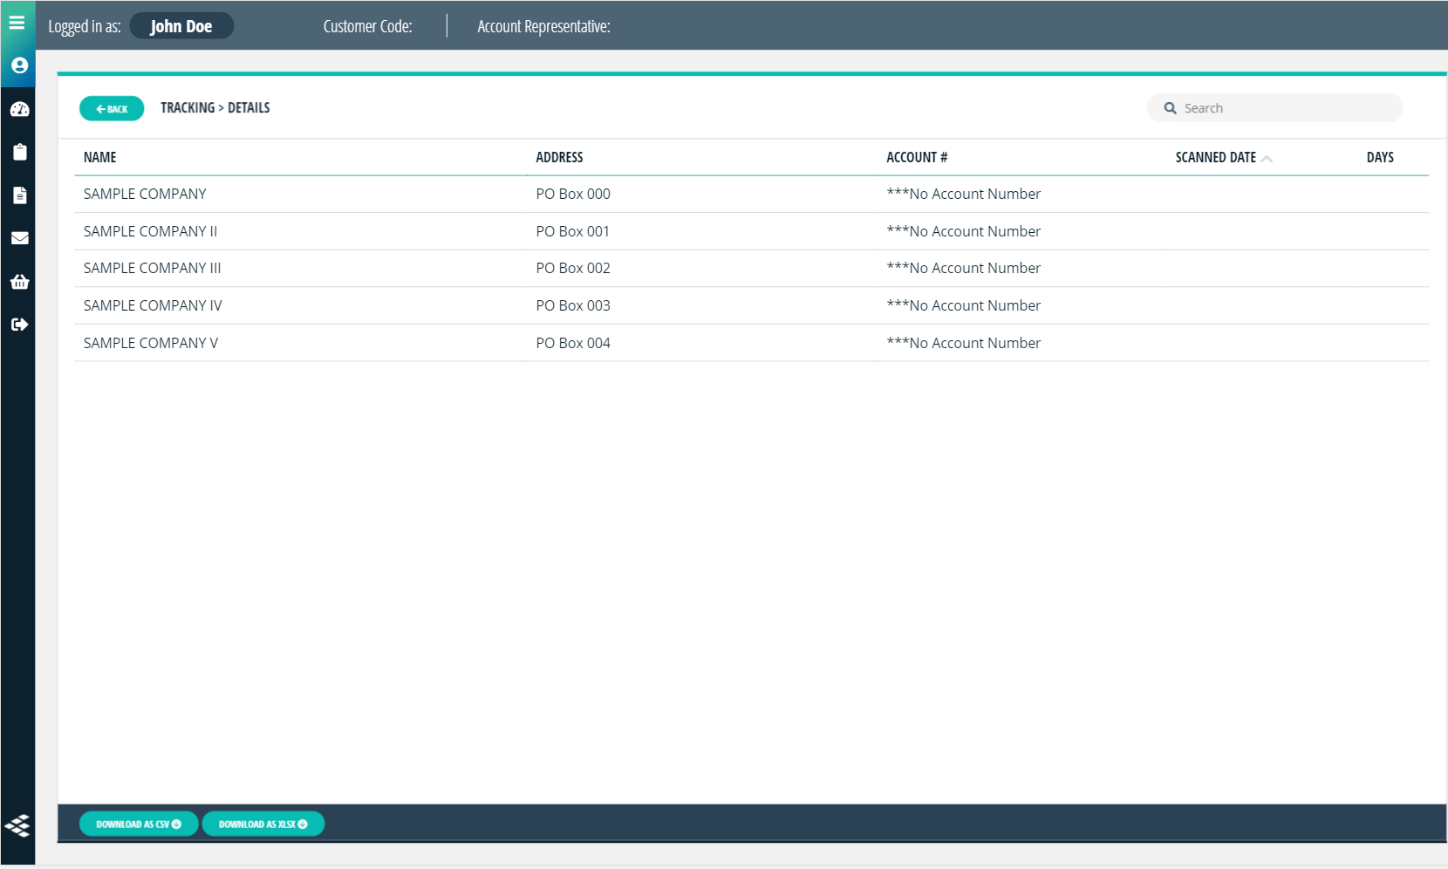Open the Tracking breadcrumb link

point(188,107)
